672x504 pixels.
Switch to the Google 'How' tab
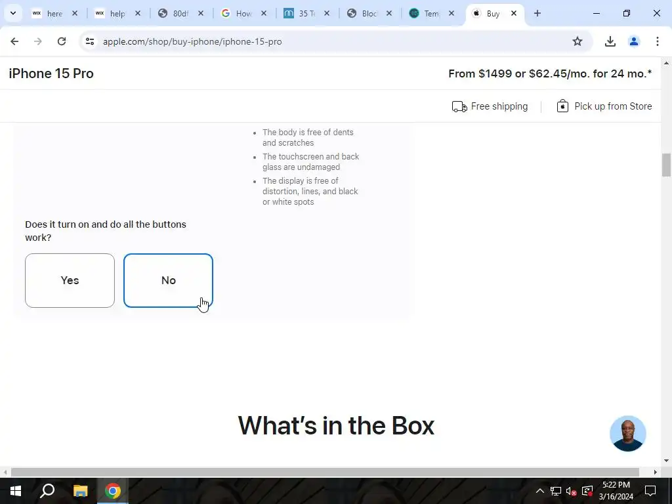[x=237, y=13]
